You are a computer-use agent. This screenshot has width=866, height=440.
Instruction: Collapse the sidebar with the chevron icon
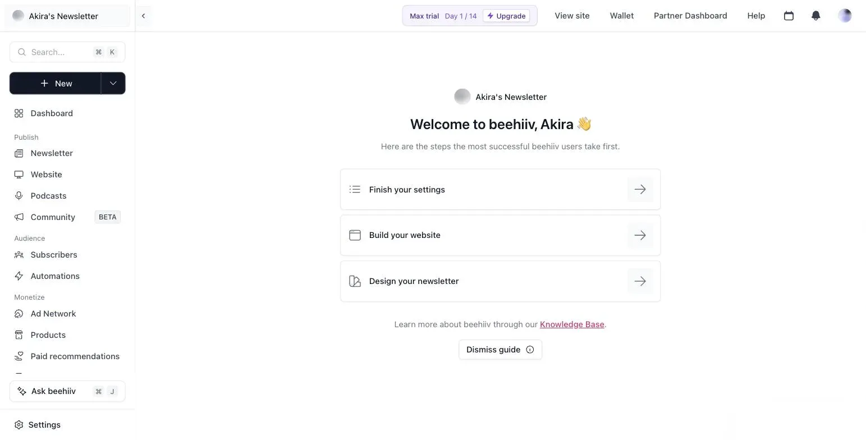143,16
